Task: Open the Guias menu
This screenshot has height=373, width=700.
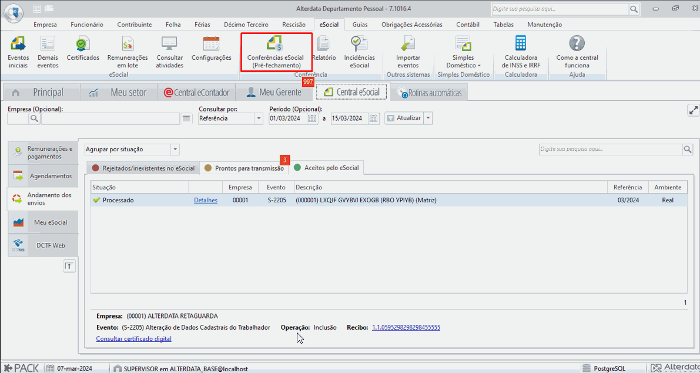Action: pos(360,25)
